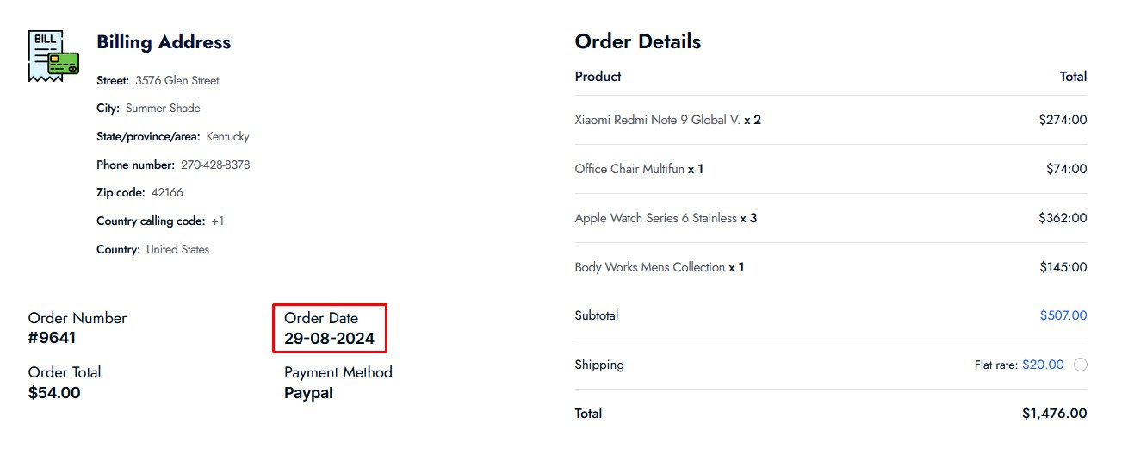Click the Total column header
The width and height of the screenshot is (1128, 449).
point(1073,77)
